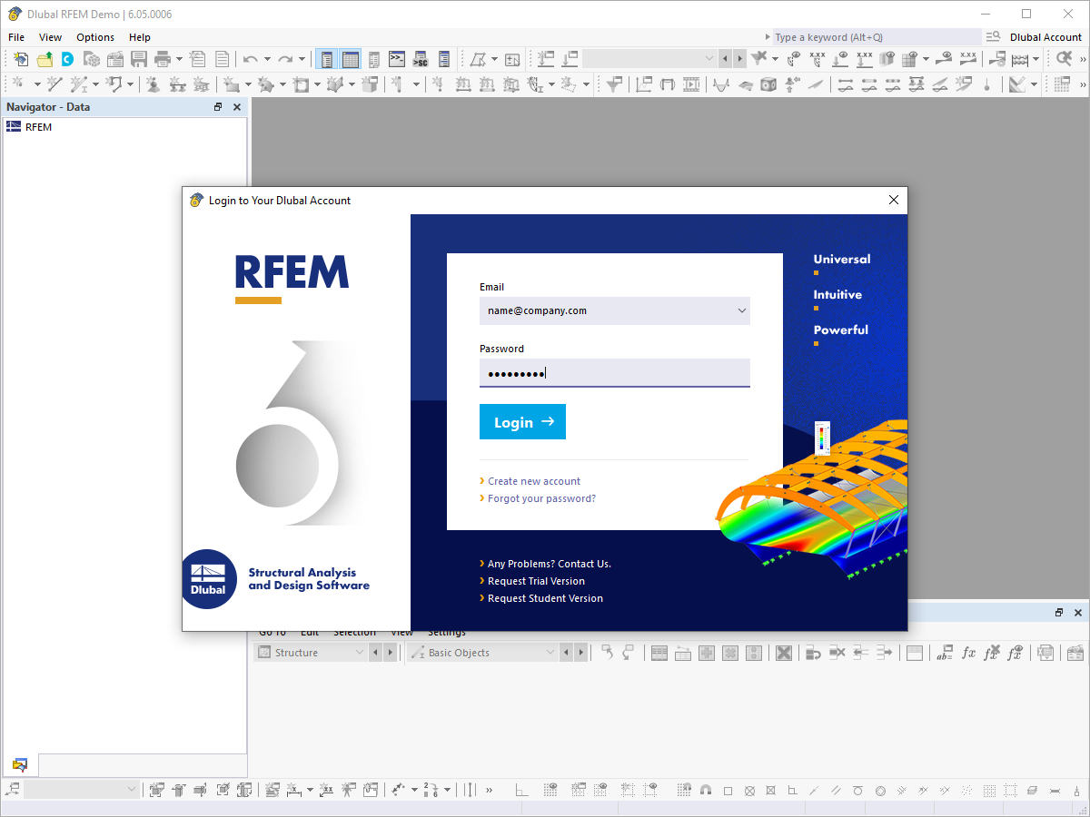Undock the Navigator - Data panel
1090x817 pixels.
tap(218, 107)
